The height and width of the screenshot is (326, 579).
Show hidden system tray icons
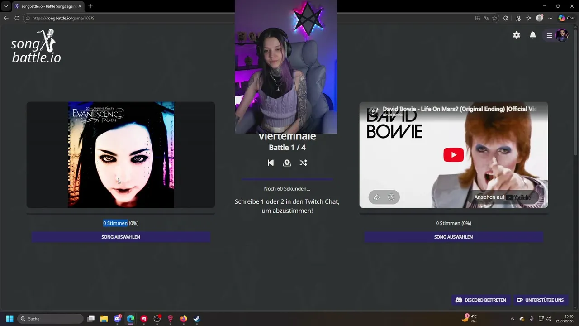[x=512, y=319]
